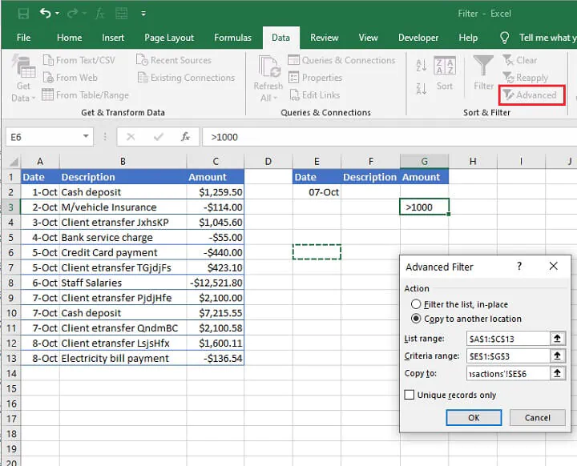This screenshot has height=466, width=577.
Task: Select row 3 header
Action: point(10,207)
